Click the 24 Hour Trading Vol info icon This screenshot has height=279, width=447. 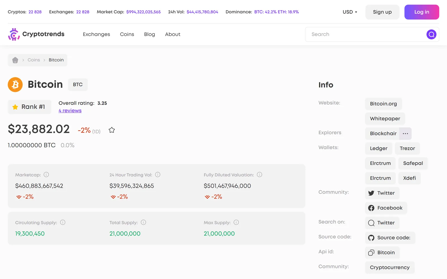tap(158, 175)
